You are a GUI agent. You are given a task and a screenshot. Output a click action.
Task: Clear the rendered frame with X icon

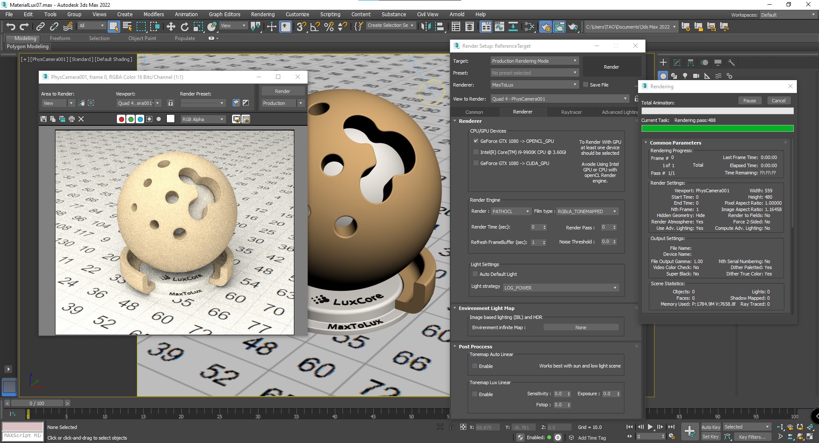pyautogui.click(x=81, y=119)
